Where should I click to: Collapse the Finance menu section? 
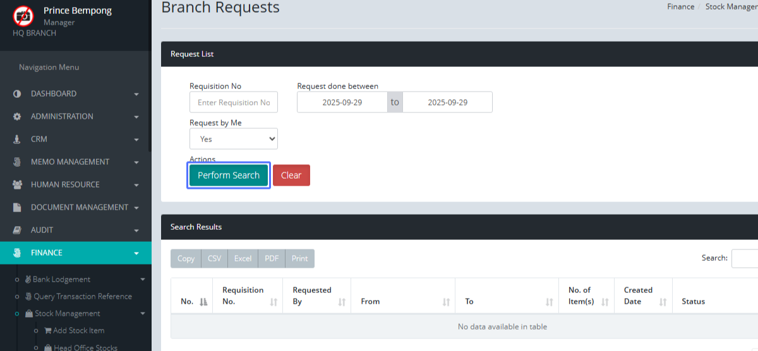(76, 253)
